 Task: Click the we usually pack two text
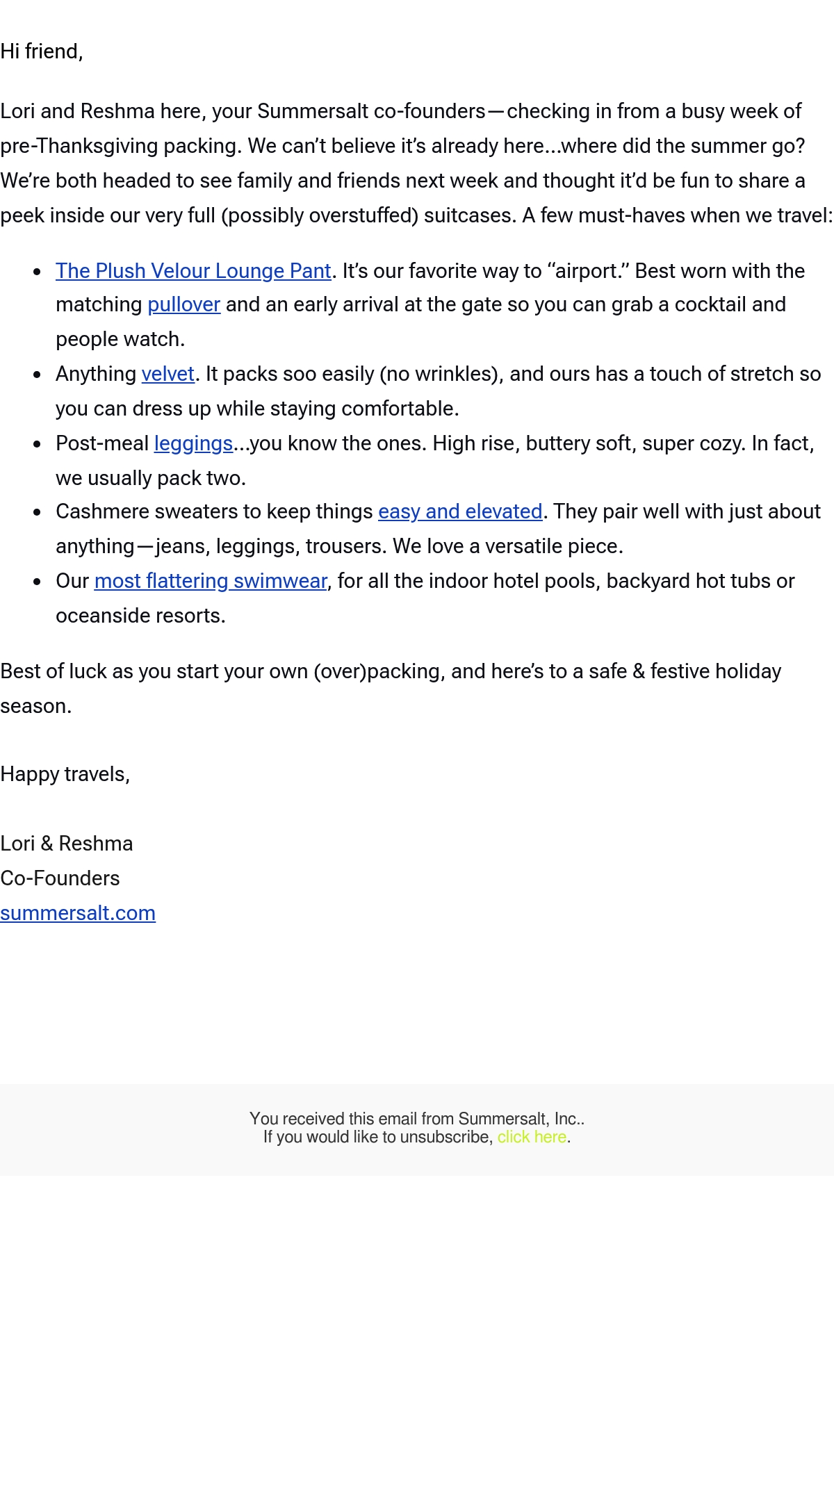click(x=151, y=478)
